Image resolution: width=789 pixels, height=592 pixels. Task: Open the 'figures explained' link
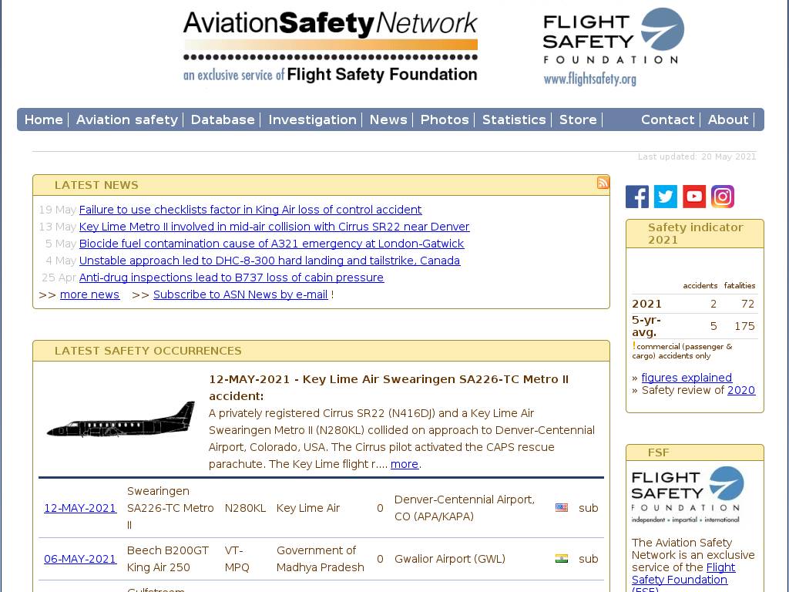(687, 378)
